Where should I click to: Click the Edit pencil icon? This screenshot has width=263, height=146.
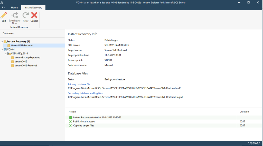(x=4, y=15)
